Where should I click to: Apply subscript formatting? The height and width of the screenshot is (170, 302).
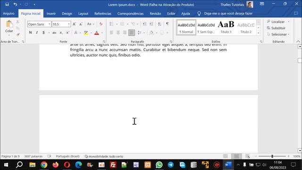61,33
